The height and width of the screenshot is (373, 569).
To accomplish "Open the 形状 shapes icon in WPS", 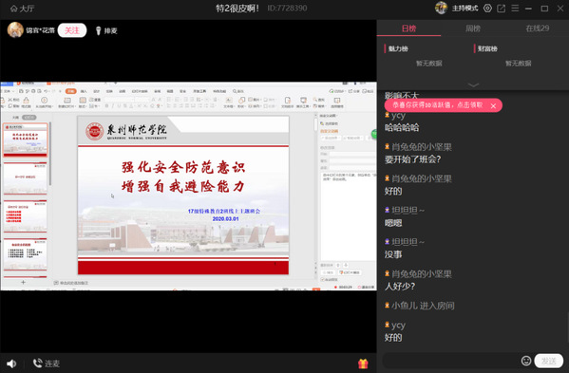I will pos(241,102).
